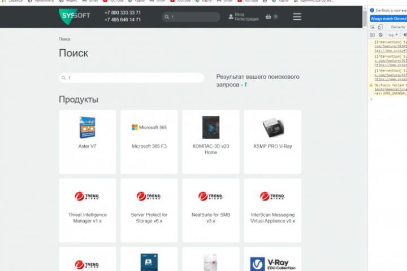Screen dimensions: 407x271
Task: Click the 'DevTools is now' notice text
Action: coord(391,10)
